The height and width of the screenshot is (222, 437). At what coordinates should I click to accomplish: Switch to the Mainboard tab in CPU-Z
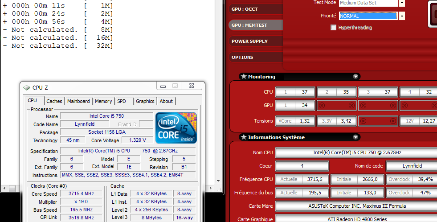click(x=78, y=101)
